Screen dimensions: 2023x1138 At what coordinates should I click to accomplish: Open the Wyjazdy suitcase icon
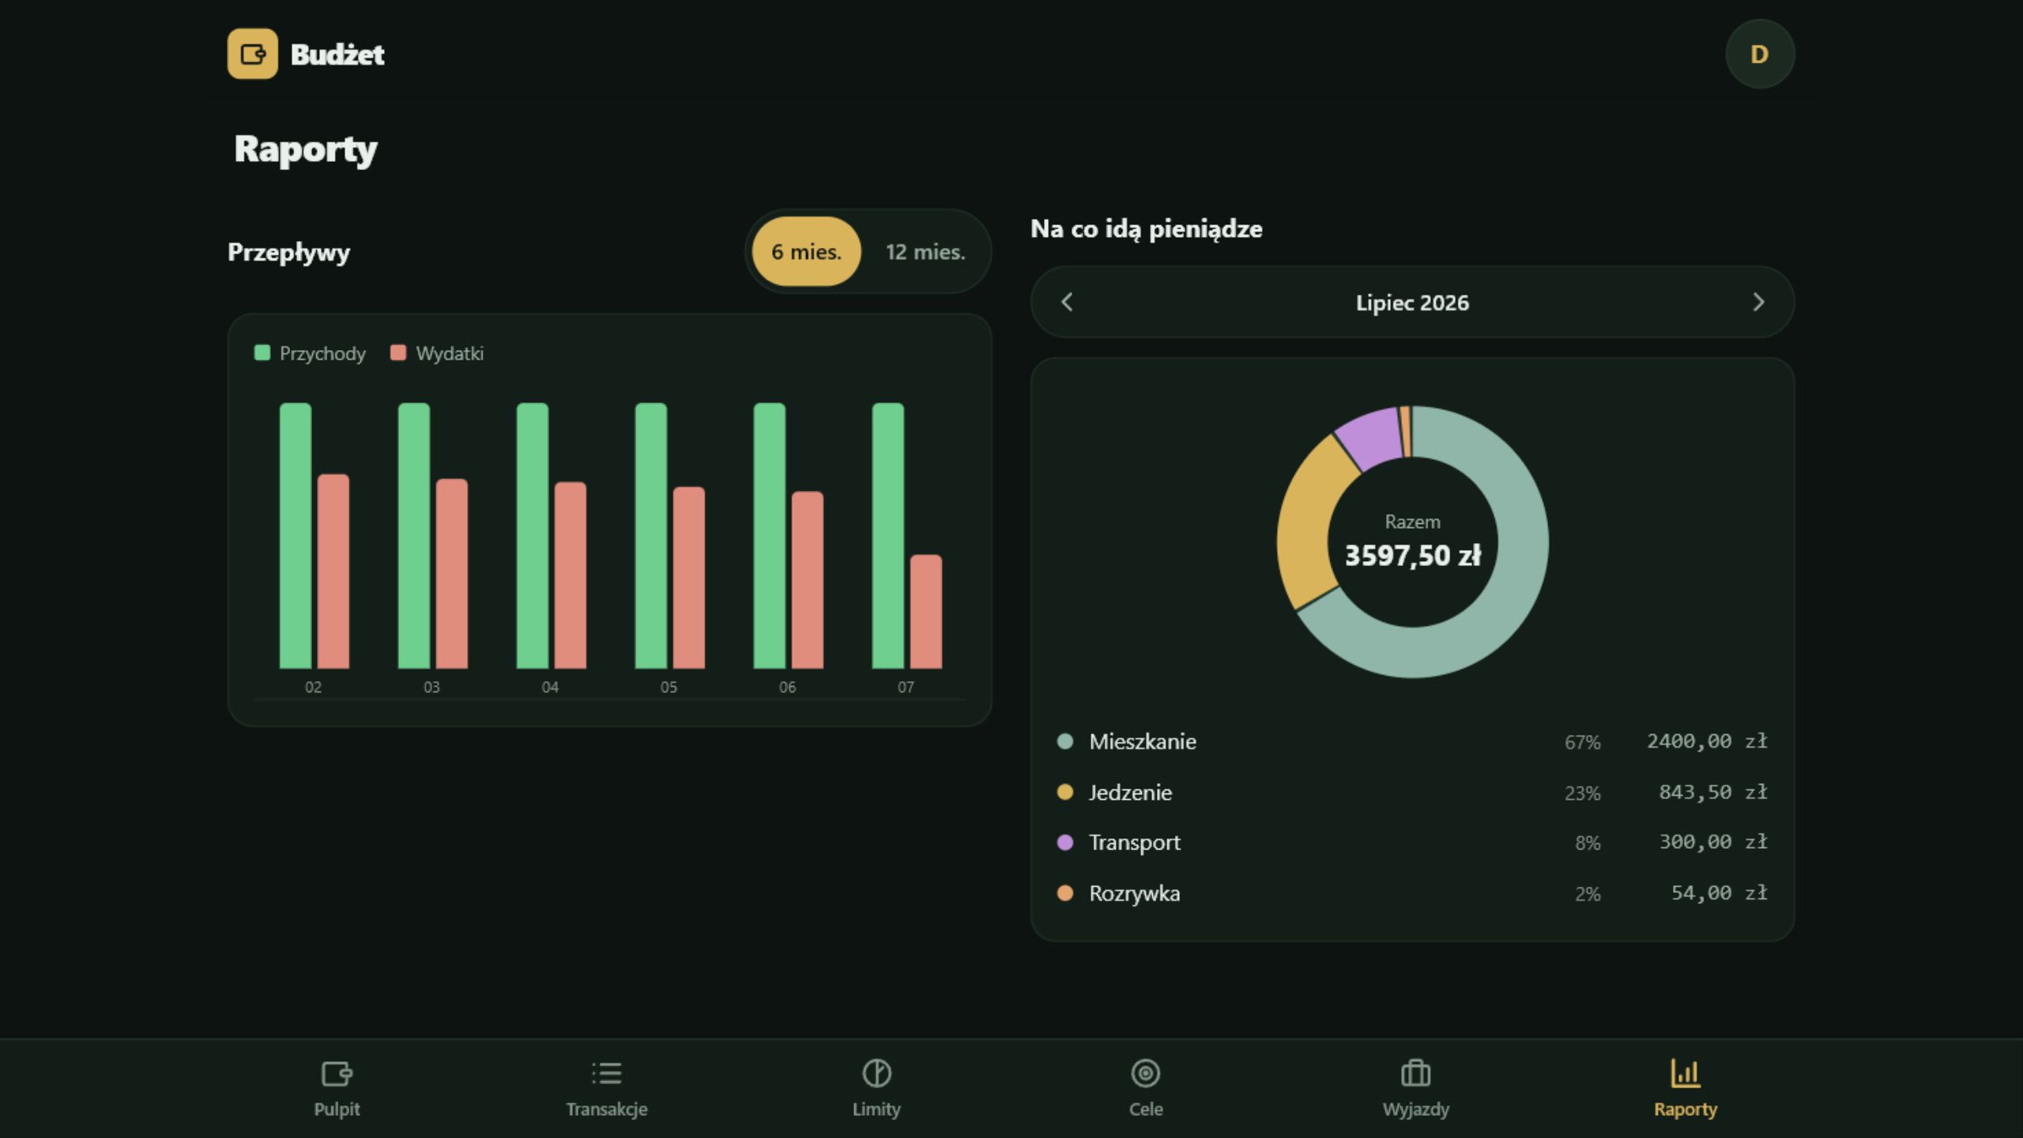(x=1415, y=1073)
